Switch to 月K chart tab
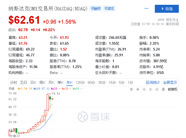The height and width of the screenshot is (138, 186). [x=51, y=82]
